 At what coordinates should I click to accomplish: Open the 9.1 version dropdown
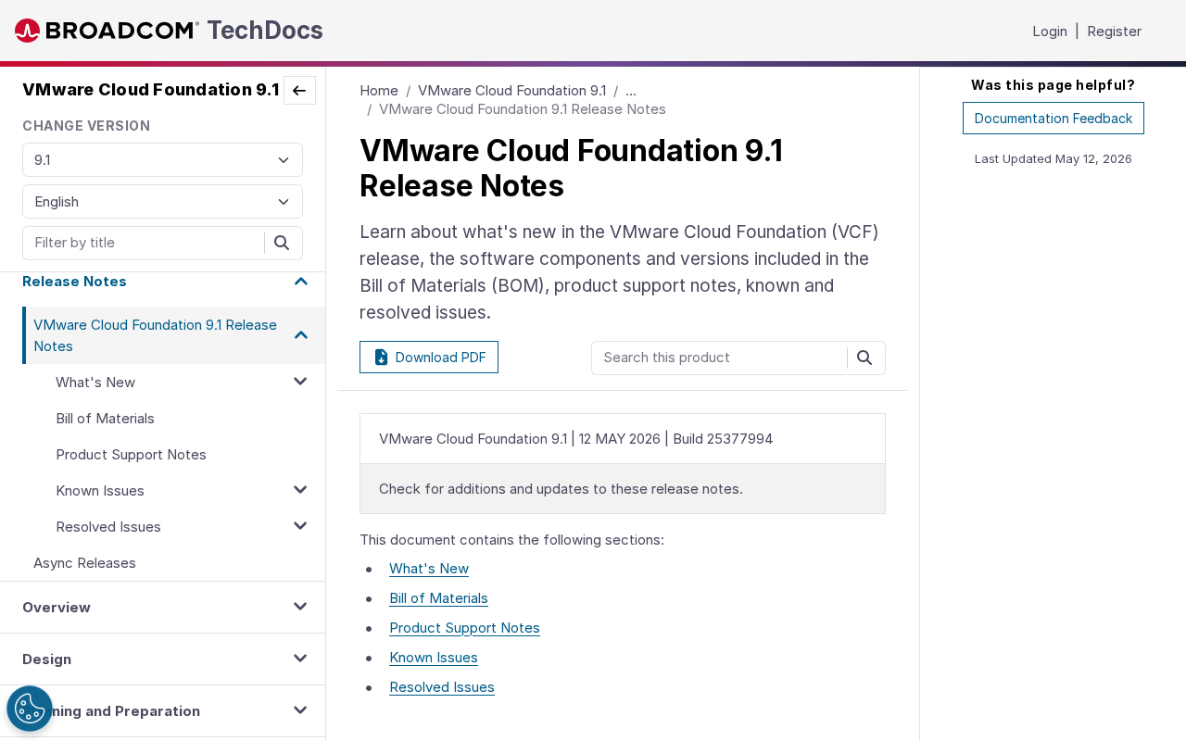(x=162, y=160)
